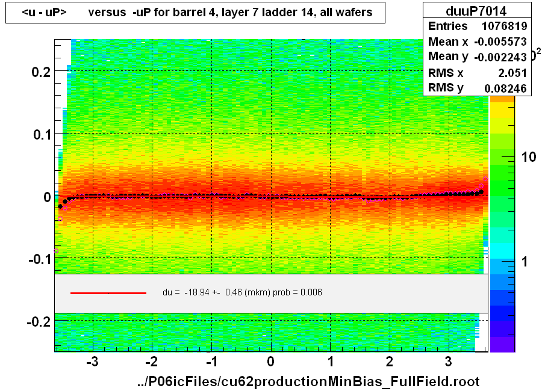Click the color scale label 10
Image resolution: width=542 pixels, height=391 pixels.
pyautogui.click(x=529, y=157)
